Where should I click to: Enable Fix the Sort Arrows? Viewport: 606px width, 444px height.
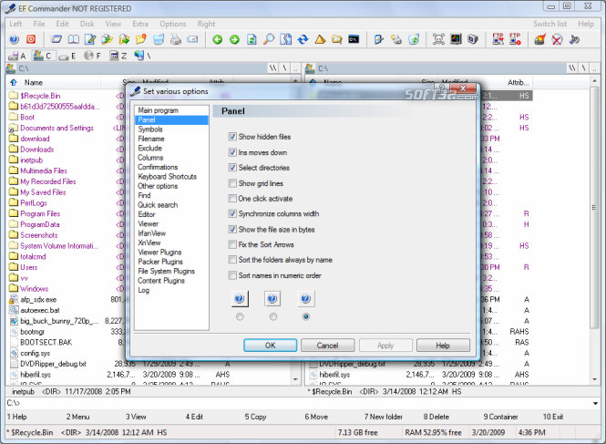pos(232,244)
